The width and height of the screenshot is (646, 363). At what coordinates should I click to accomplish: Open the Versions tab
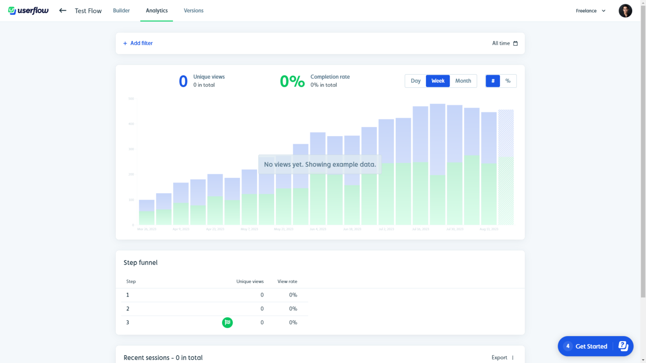193,11
